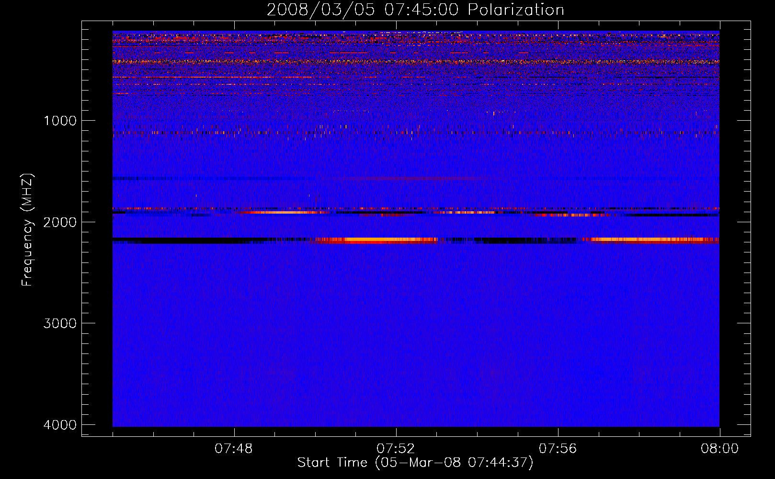775x479 pixels.
Task: Click the 1000 frequency tick label
Action: point(60,120)
